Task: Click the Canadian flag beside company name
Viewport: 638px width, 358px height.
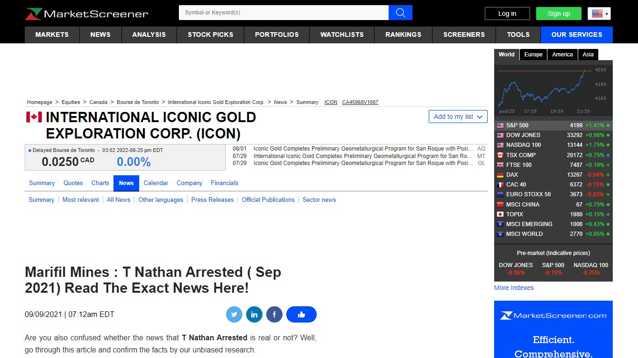Action: [x=34, y=117]
